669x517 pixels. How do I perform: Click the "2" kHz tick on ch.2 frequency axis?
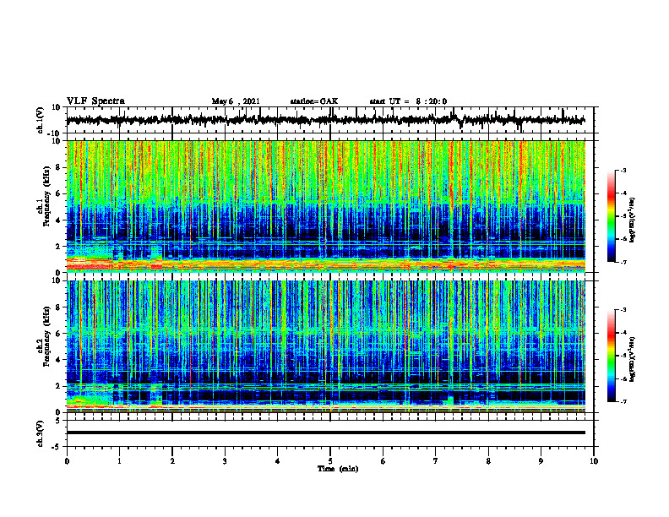pos(58,386)
